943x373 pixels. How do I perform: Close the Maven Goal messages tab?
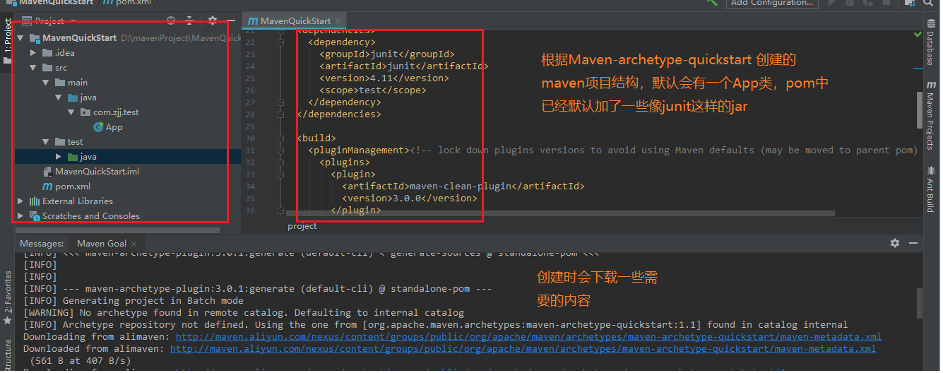coord(134,243)
